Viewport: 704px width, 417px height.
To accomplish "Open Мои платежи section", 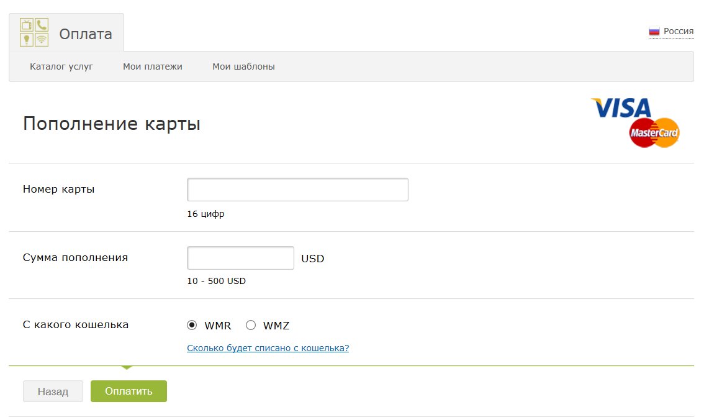I will click(153, 66).
